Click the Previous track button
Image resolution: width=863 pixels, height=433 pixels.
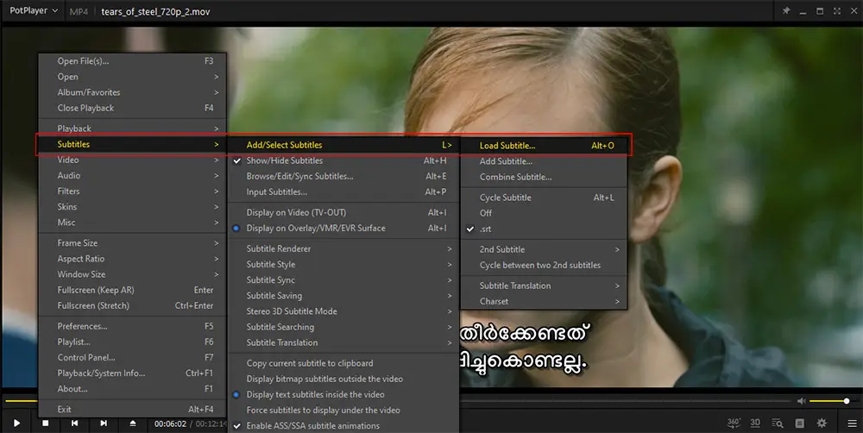pos(75,424)
